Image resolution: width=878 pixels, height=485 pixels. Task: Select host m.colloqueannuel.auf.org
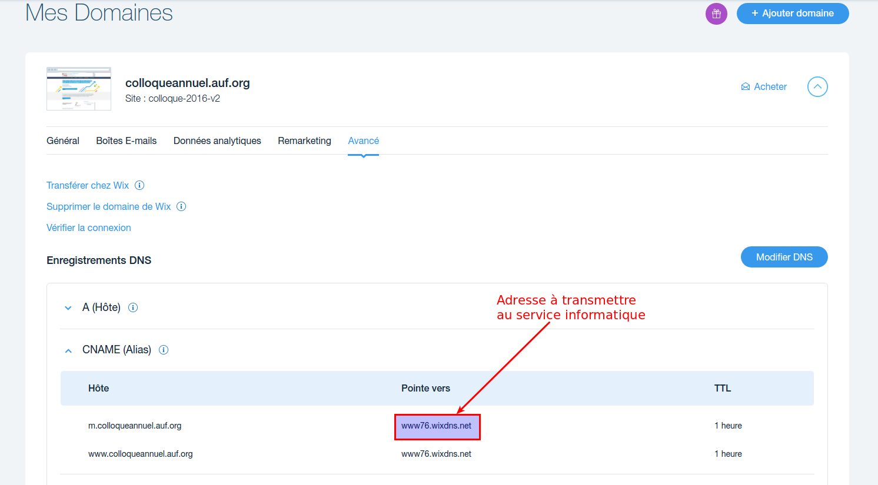(135, 426)
